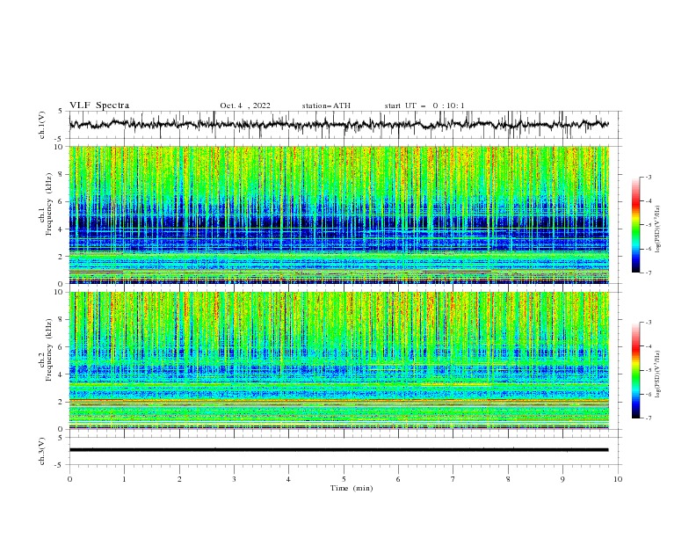Click the "-5" tick of the ch.1(V) axis

pyautogui.click(x=60, y=139)
